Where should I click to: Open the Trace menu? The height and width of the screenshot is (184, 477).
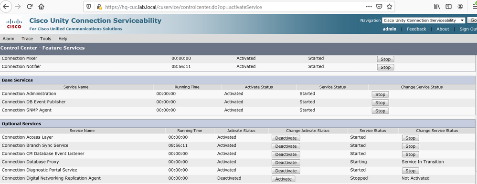click(27, 39)
